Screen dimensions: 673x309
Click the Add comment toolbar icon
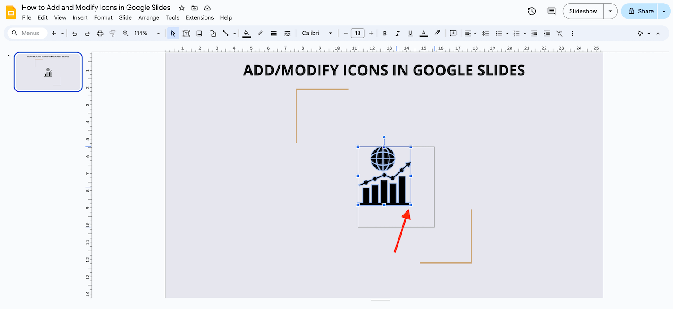(x=453, y=34)
